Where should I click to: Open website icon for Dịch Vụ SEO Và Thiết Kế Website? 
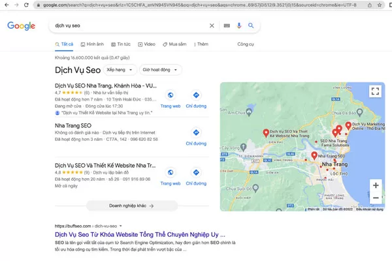[171, 172]
